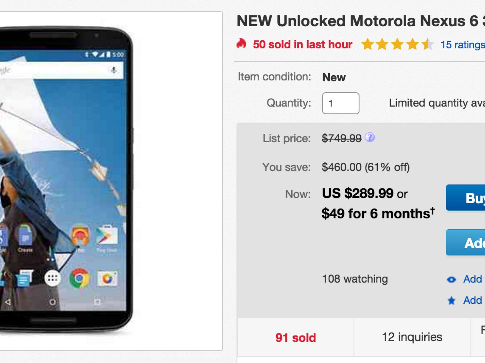This screenshot has height=363, width=485.
Task: Click the flame icon beside "50 sold"
Action: pos(241,44)
